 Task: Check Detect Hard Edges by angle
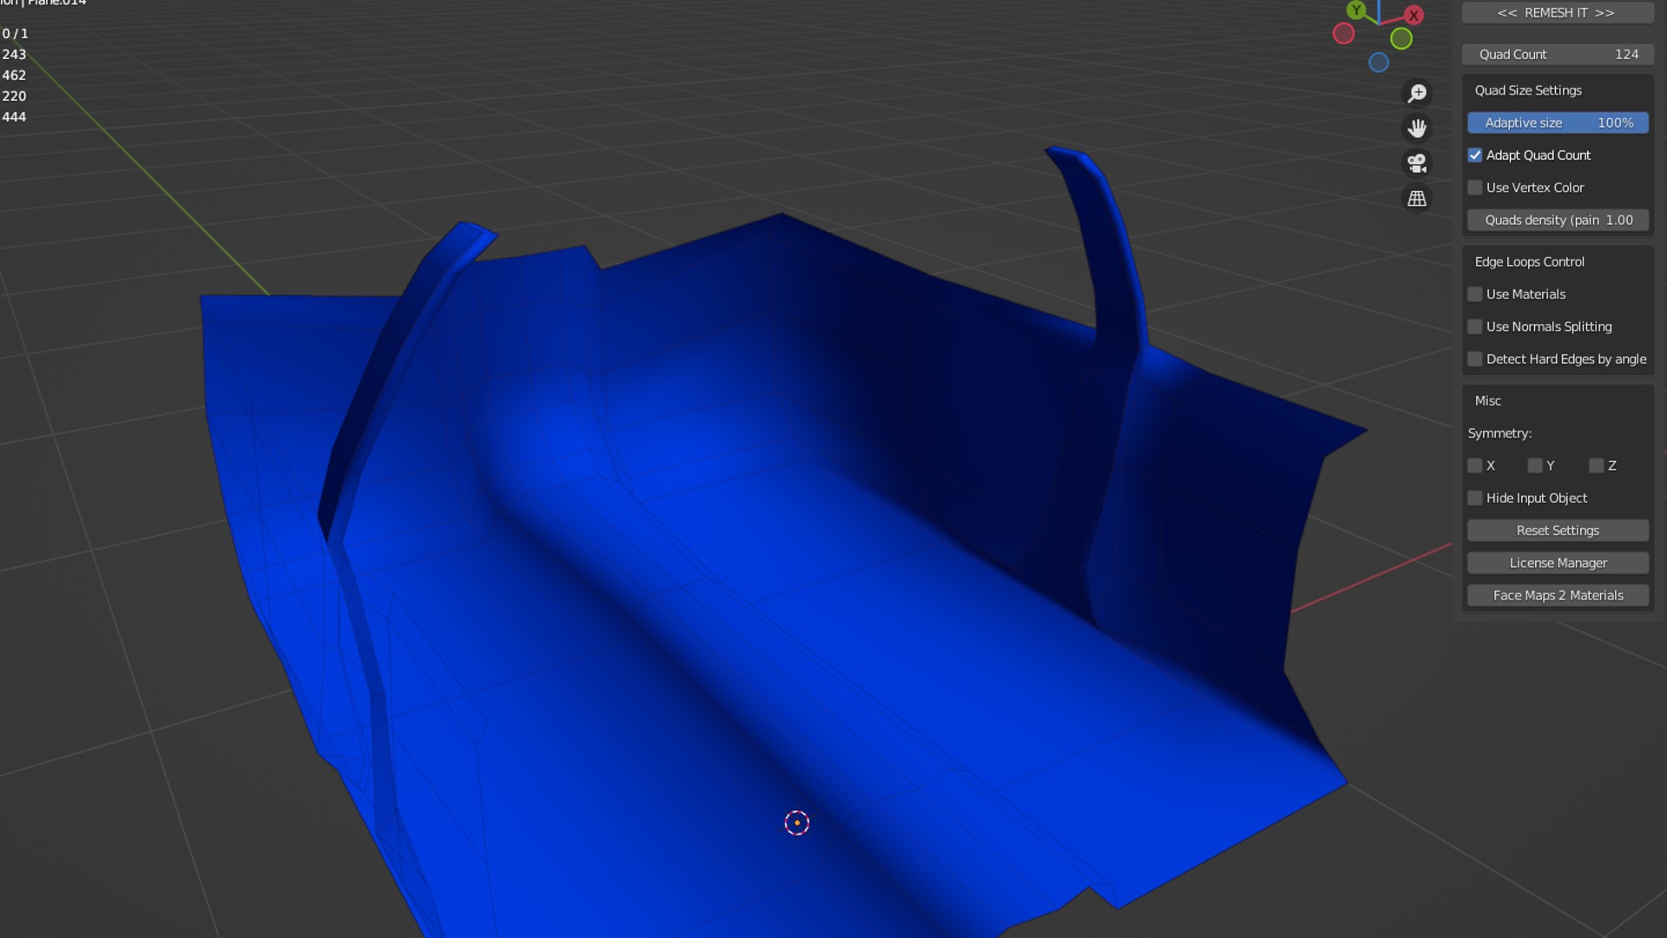point(1475,360)
